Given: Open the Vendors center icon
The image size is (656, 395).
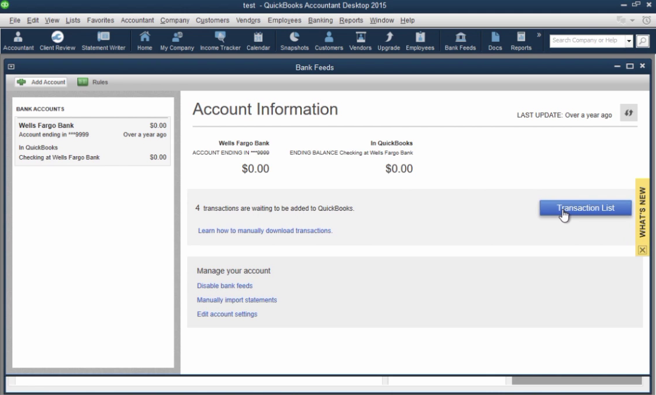Looking at the screenshot, I should (x=360, y=41).
